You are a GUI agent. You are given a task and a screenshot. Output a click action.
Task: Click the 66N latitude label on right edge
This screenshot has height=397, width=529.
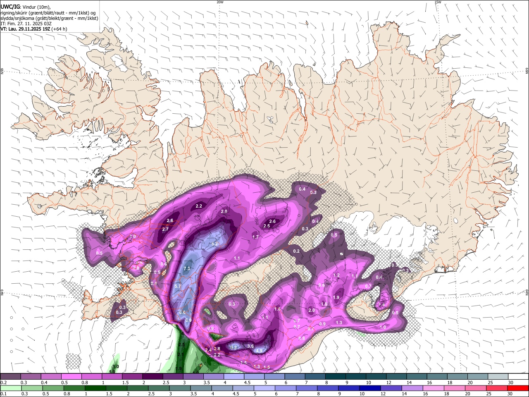527,71
